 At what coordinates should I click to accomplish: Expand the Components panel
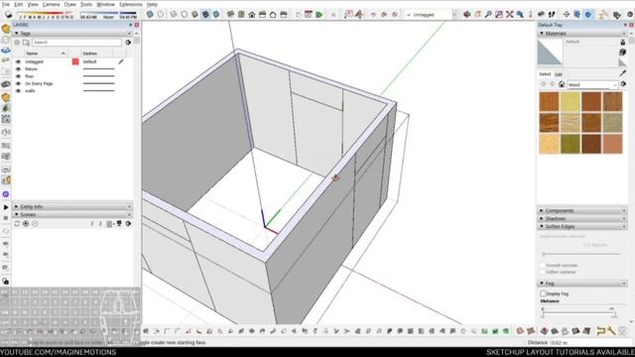[542, 210]
